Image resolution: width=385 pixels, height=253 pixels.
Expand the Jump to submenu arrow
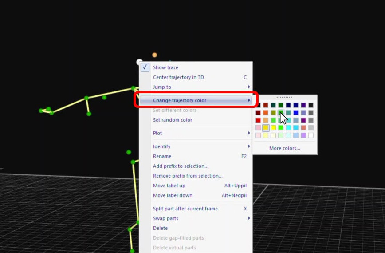click(x=249, y=87)
